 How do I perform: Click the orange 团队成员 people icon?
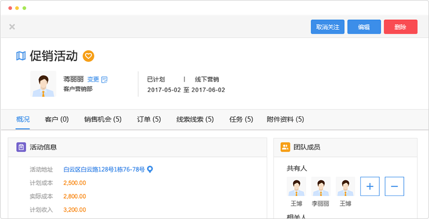[x=285, y=147]
